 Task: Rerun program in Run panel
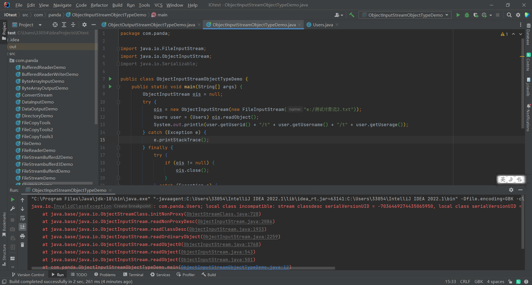tap(12, 199)
